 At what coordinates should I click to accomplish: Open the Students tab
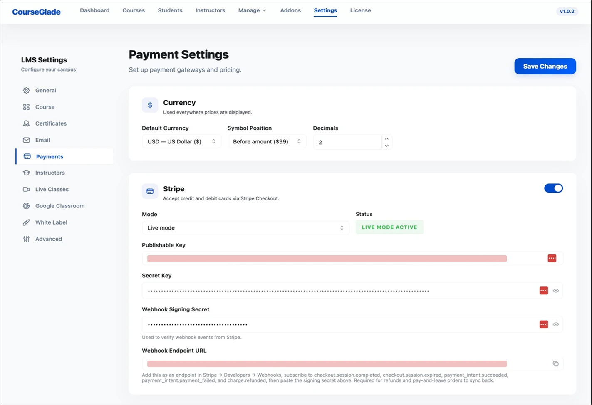170,10
